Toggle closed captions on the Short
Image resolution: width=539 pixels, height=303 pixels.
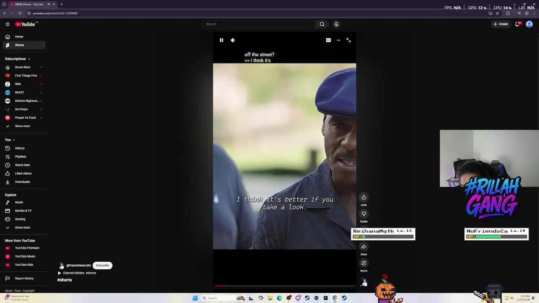[328, 40]
